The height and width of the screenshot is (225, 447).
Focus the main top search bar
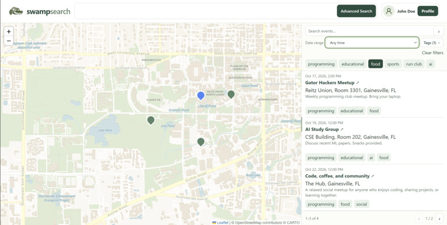click(x=205, y=11)
